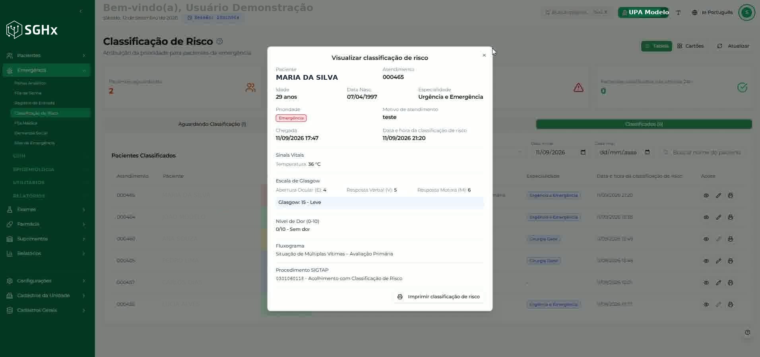Expand the Farmácia sidebar menu
Viewport: 760px width, 357px height.
click(46, 224)
